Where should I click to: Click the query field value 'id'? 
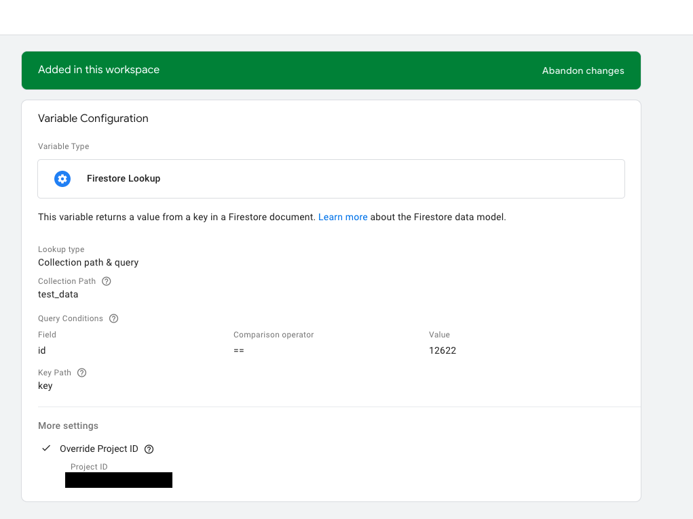click(41, 350)
